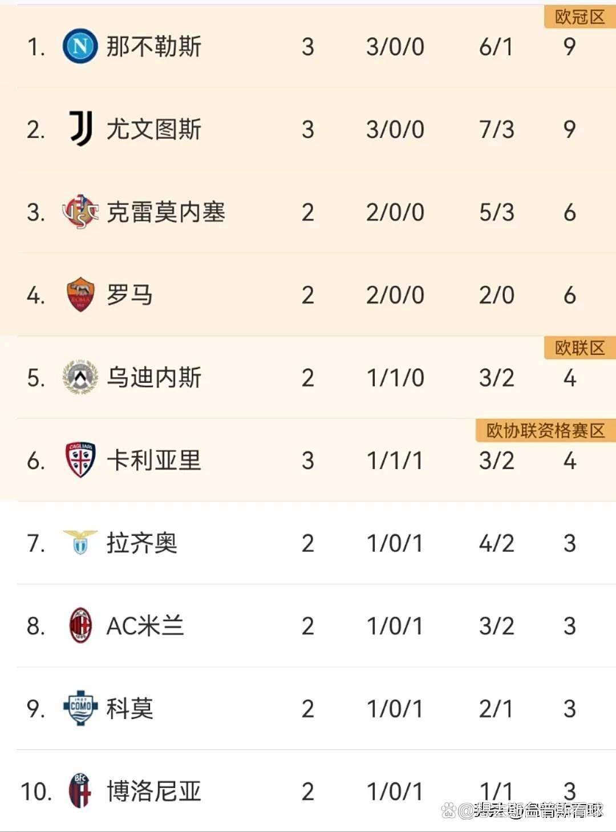The height and width of the screenshot is (832, 616).
Task: Click the AC Milan club crest
Action: (80, 625)
